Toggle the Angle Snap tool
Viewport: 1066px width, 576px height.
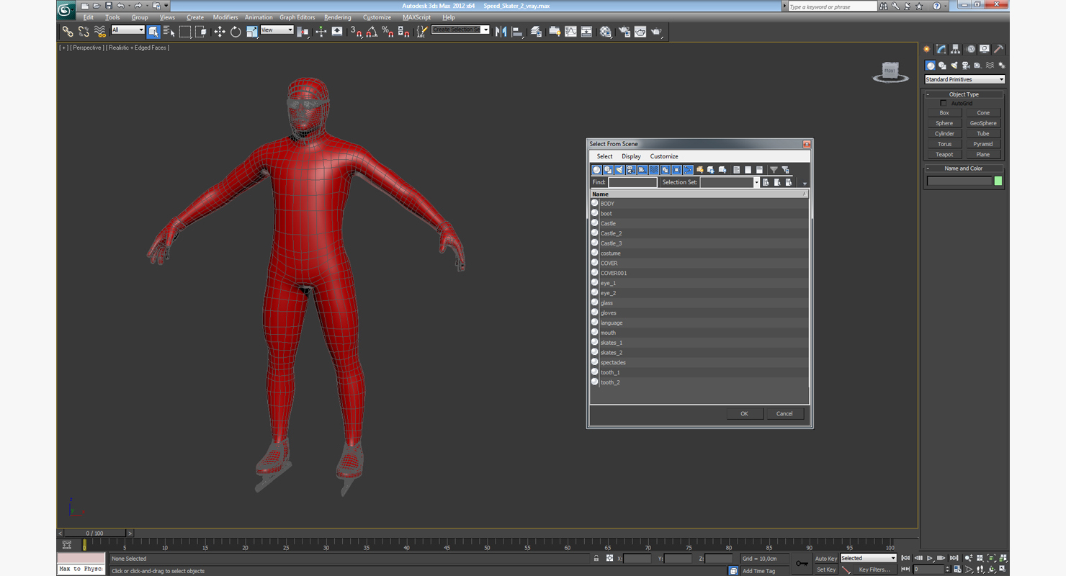pos(372,32)
